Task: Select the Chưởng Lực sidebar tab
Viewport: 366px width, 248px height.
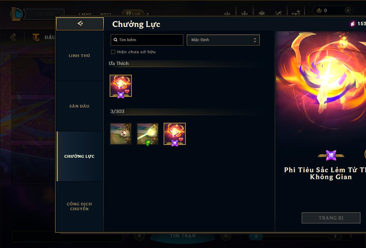Action: [79, 156]
